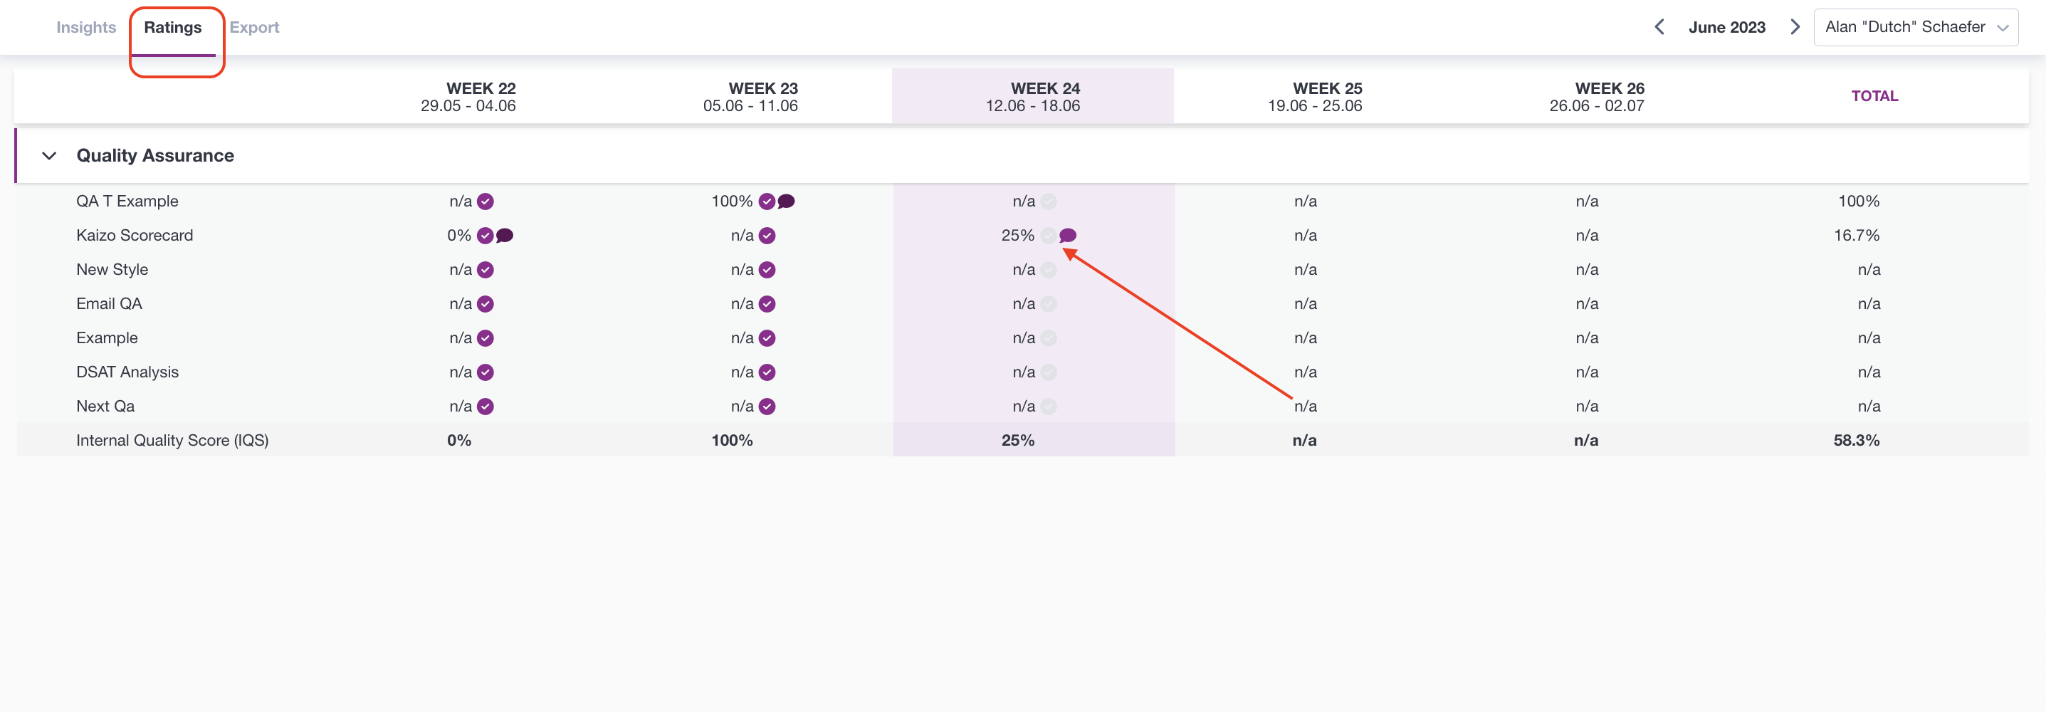The width and height of the screenshot is (2046, 712).
Task: Click checkmark icon for Example Week 22
Action: coord(486,337)
